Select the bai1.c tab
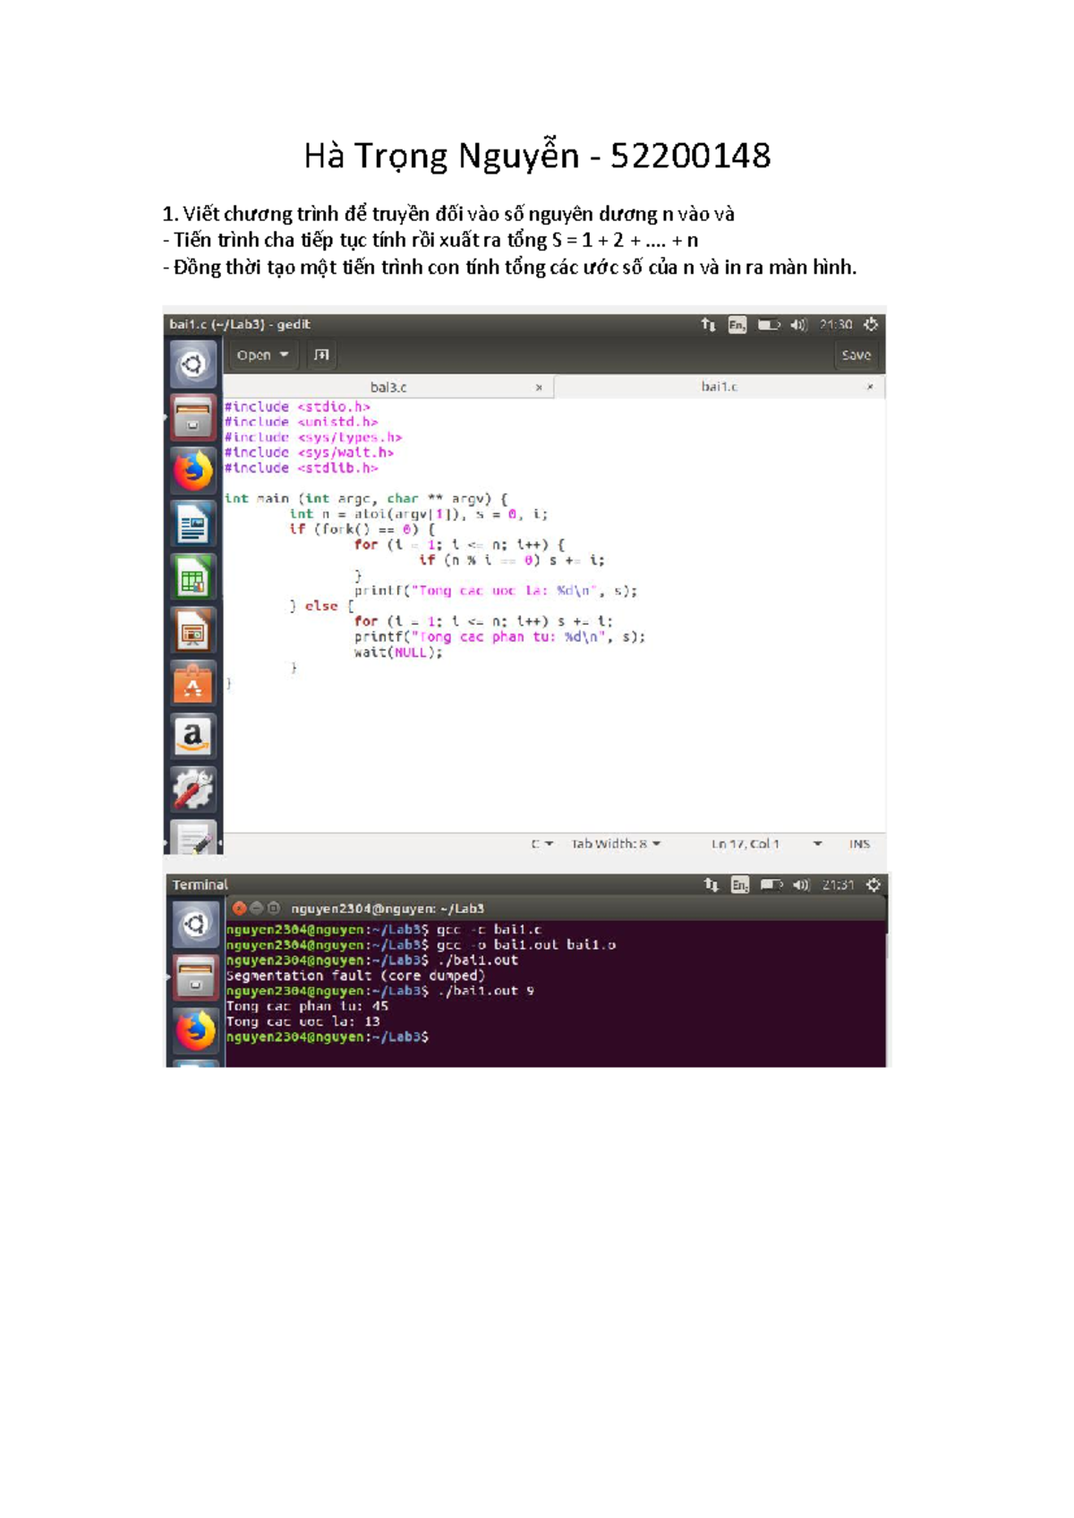This screenshot has height=1518, width=1074. (719, 387)
